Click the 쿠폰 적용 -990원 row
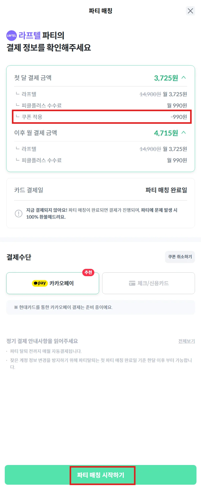Image resolution: width=201 pixels, height=491 pixels. pos(102,117)
